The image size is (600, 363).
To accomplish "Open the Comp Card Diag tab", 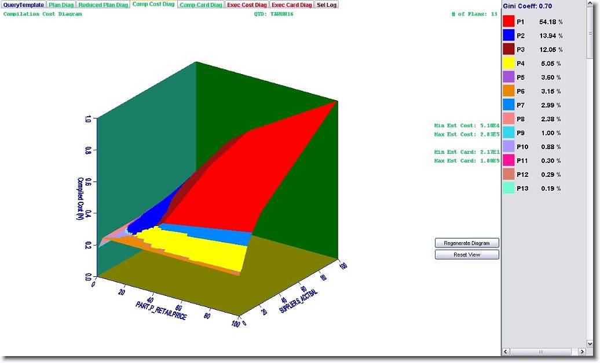I will (200, 5).
